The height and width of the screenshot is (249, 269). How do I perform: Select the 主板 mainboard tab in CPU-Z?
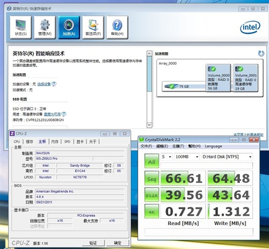click(x=43, y=141)
